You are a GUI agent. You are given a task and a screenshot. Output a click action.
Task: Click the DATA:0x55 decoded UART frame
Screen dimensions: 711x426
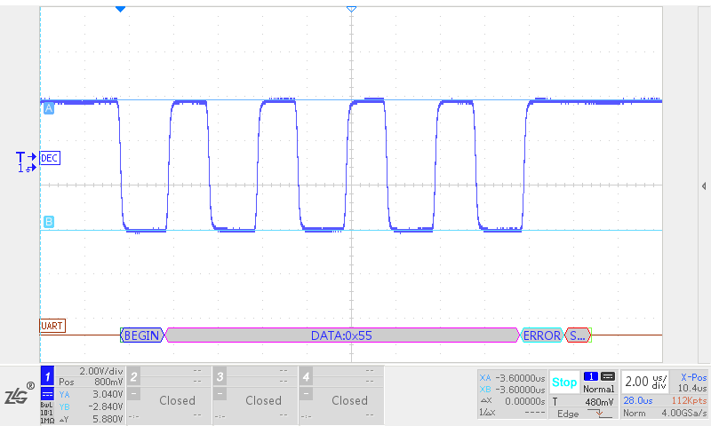(x=341, y=335)
